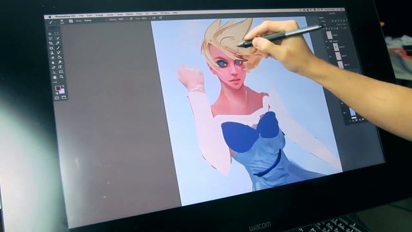Select the Brush tool in toolbox
This screenshot has height=232, width=412.
[59, 48]
